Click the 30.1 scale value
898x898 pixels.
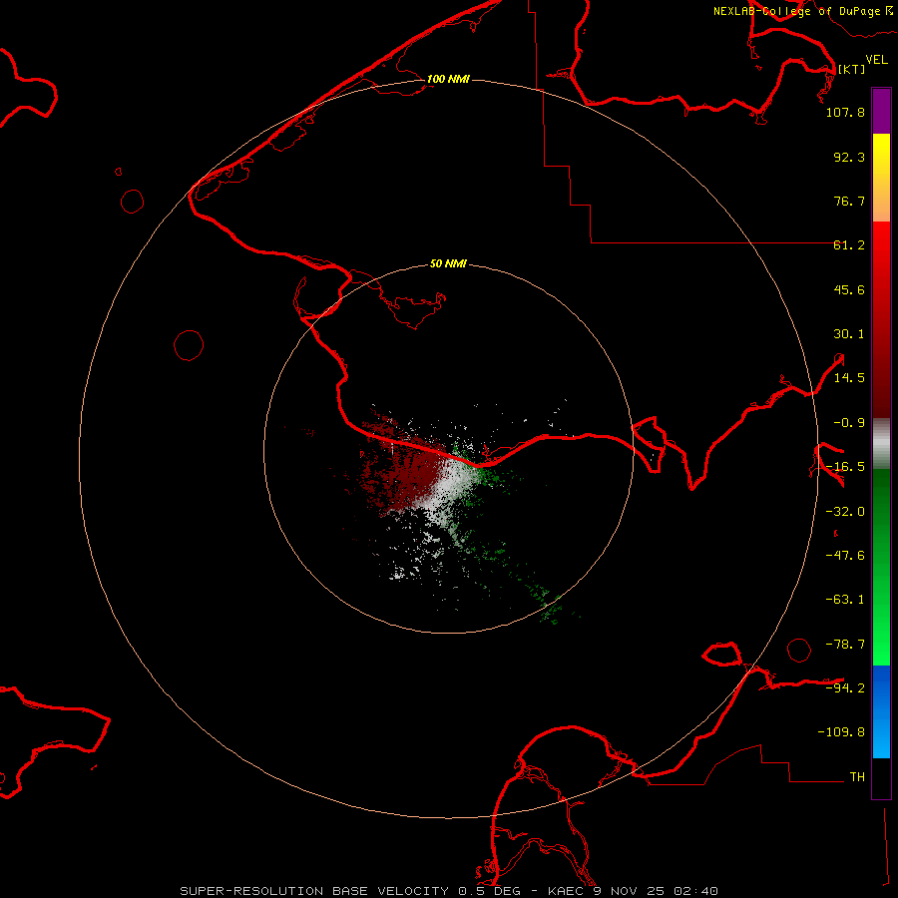(849, 334)
